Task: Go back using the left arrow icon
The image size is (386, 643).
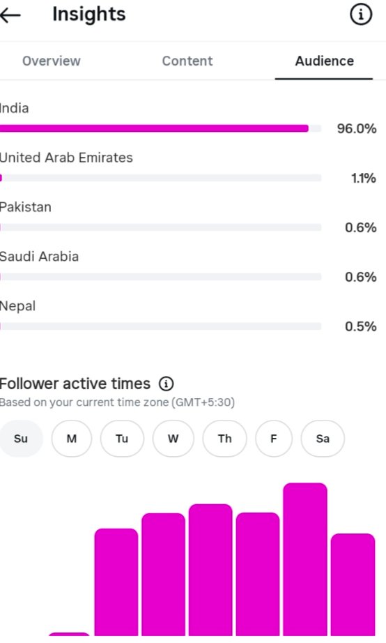Action: pyautogui.click(x=10, y=15)
